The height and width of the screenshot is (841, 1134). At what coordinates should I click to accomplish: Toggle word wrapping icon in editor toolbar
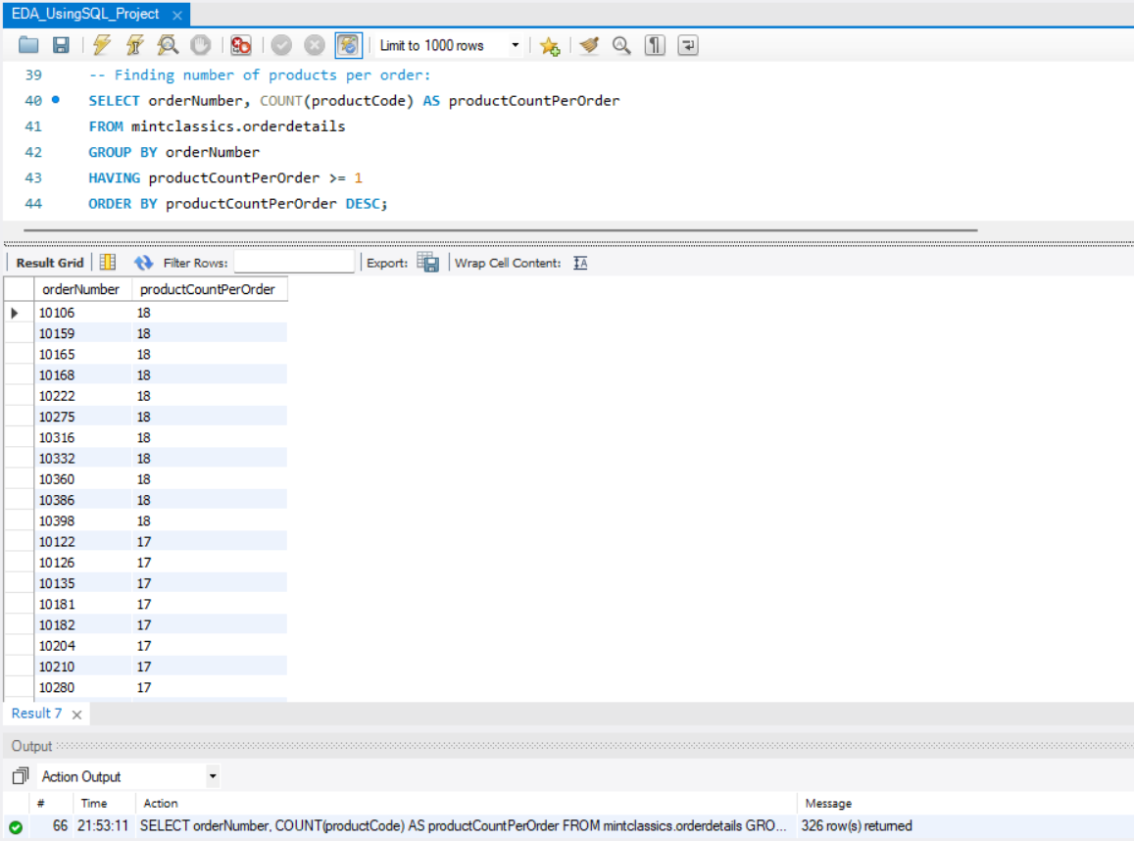point(688,45)
